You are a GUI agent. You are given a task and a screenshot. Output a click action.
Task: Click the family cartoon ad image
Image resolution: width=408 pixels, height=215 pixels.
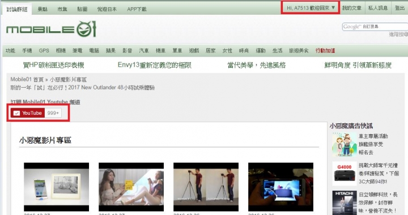click(345, 144)
